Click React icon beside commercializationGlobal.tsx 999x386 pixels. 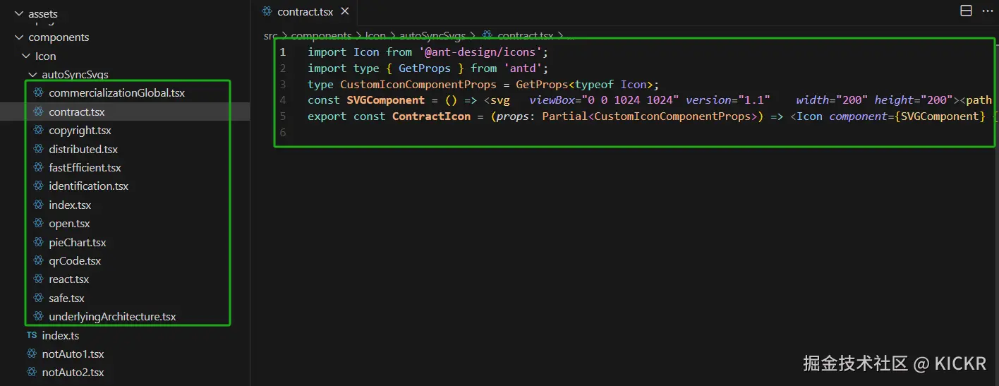click(38, 92)
